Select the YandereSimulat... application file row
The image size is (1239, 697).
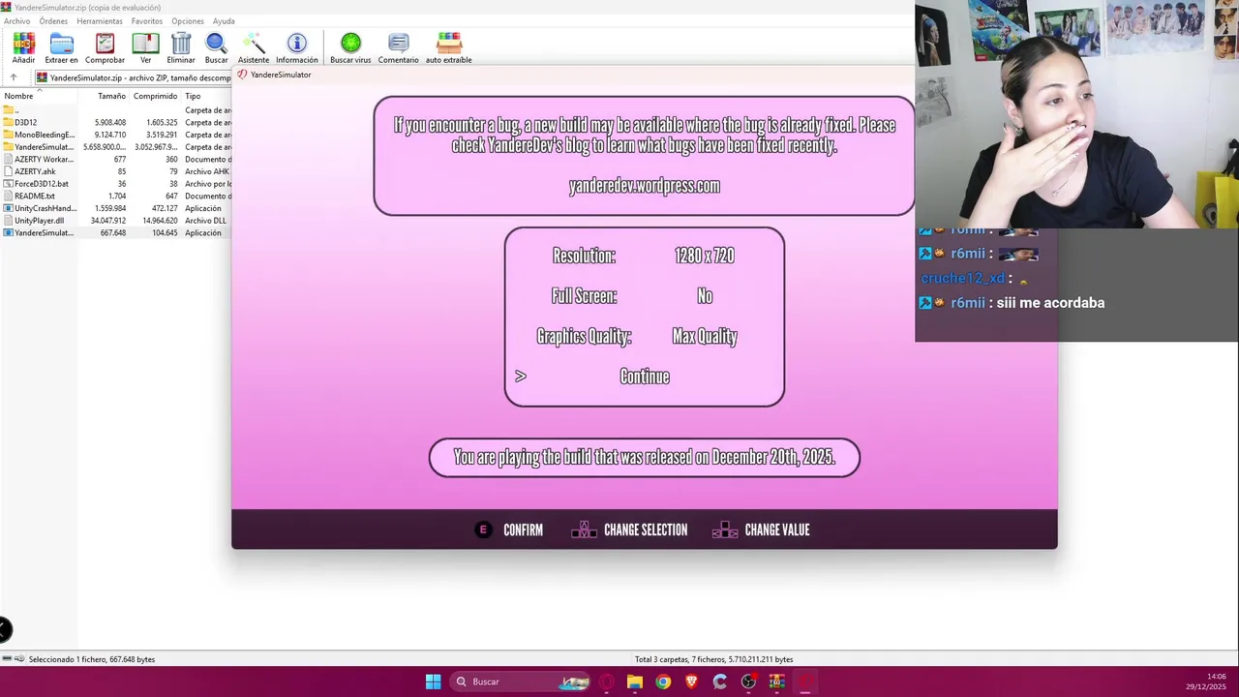tap(116, 232)
